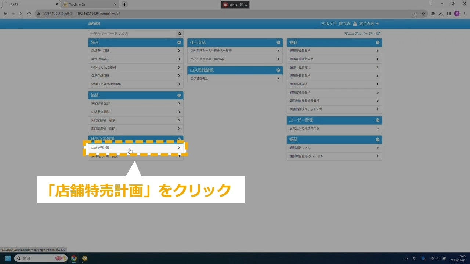The height and width of the screenshot is (264, 470).
Task: Open Chrome from the taskbar
Action: tap(74, 258)
